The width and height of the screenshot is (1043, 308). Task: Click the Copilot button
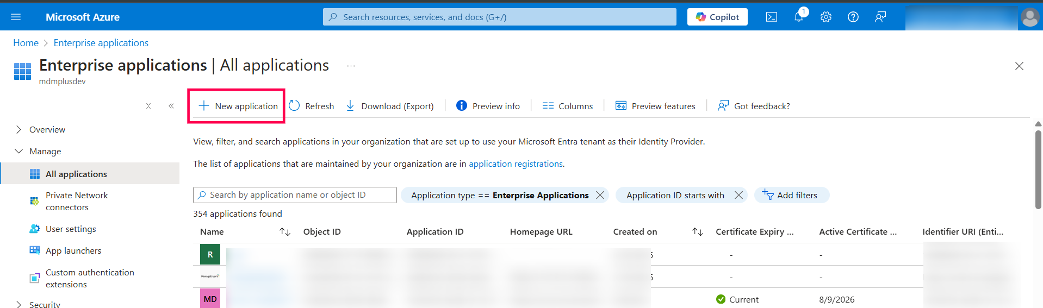[717, 17]
